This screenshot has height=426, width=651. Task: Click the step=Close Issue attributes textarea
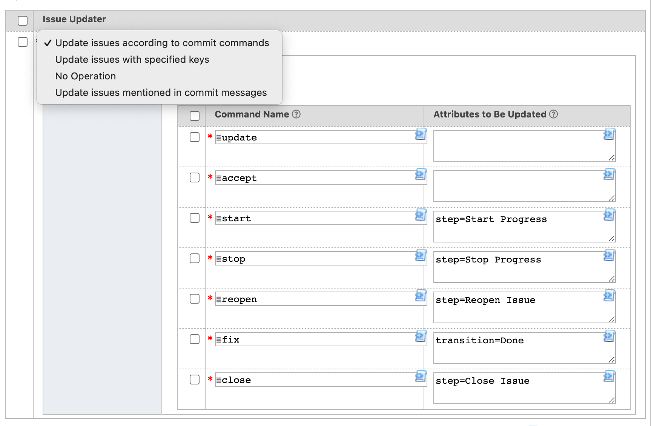pos(524,389)
